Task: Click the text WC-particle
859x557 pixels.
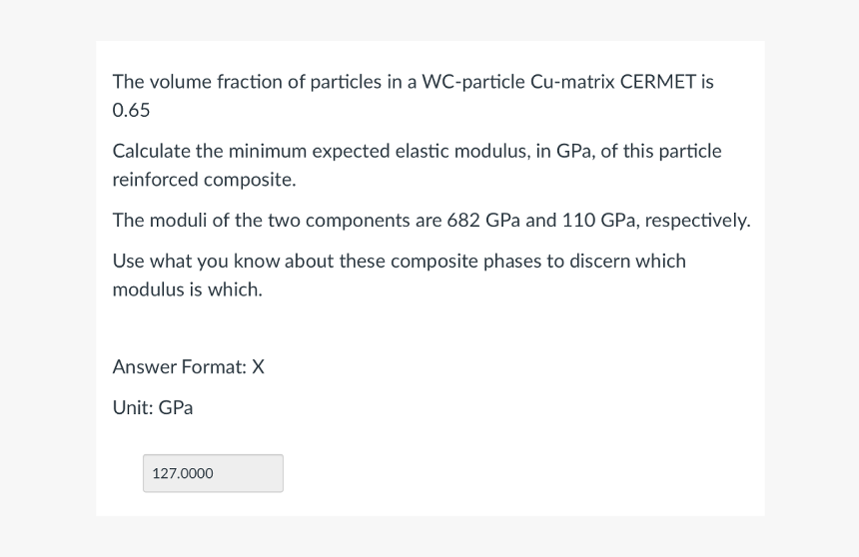Action: [472, 82]
